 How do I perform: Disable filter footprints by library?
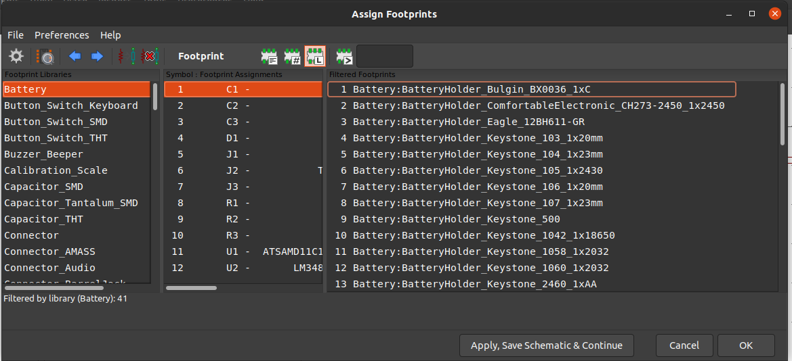pos(315,56)
